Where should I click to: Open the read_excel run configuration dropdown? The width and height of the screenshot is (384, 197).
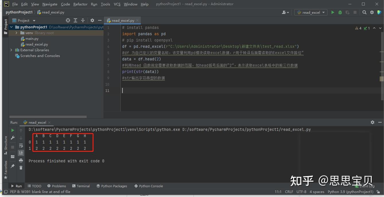click(311, 12)
